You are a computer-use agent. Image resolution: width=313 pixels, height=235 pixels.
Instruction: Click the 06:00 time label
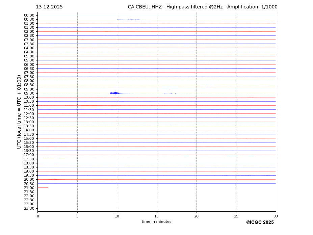click(29, 64)
